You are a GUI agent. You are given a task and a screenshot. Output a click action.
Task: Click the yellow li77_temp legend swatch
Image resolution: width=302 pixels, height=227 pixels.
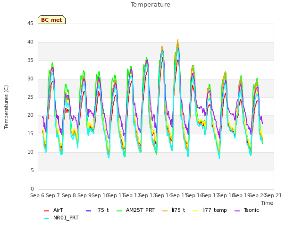click(196, 210)
